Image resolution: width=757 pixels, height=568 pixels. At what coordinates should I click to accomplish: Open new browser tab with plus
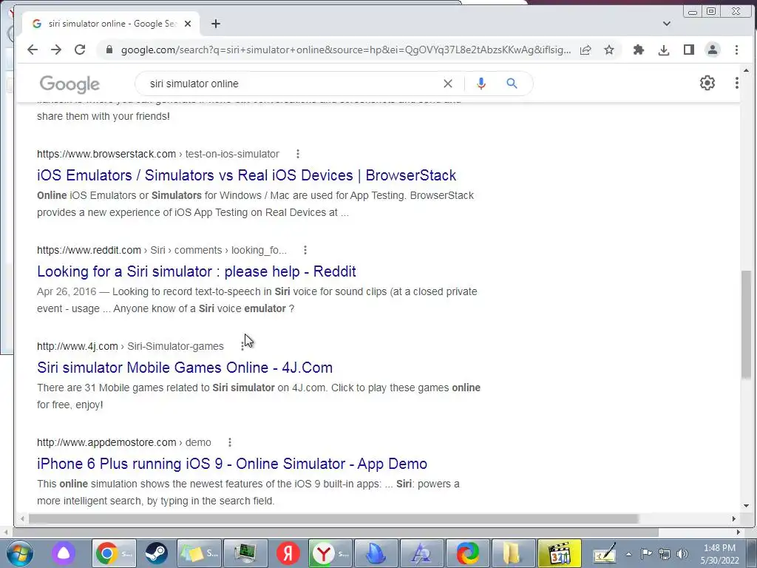216,24
